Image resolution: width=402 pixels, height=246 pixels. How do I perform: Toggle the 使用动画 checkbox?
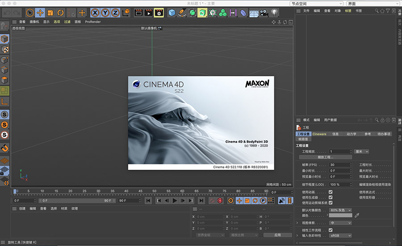tap(331, 192)
